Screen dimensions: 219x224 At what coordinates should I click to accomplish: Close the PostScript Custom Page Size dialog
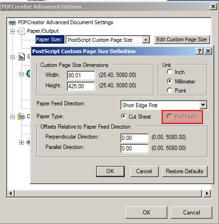click(x=208, y=51)
